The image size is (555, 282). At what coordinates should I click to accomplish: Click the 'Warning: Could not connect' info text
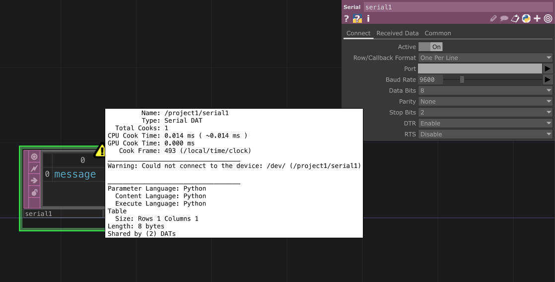coord(234,166)
